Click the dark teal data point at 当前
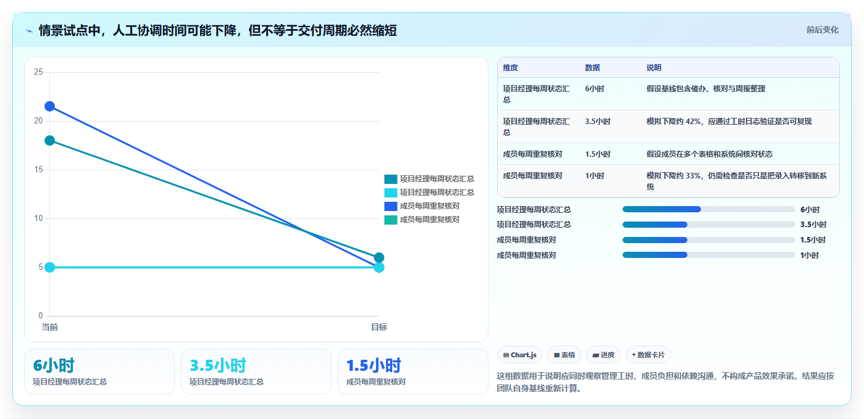 [49, 141]
